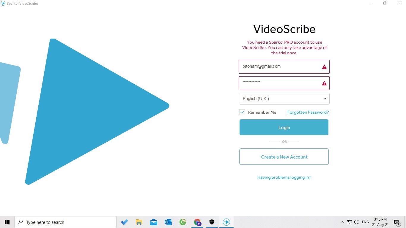Click the email address input field
The image size is (406, 228).
(x=279, y=66)
